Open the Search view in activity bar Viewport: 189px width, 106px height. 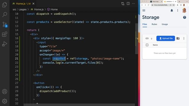tap(5, 14)
